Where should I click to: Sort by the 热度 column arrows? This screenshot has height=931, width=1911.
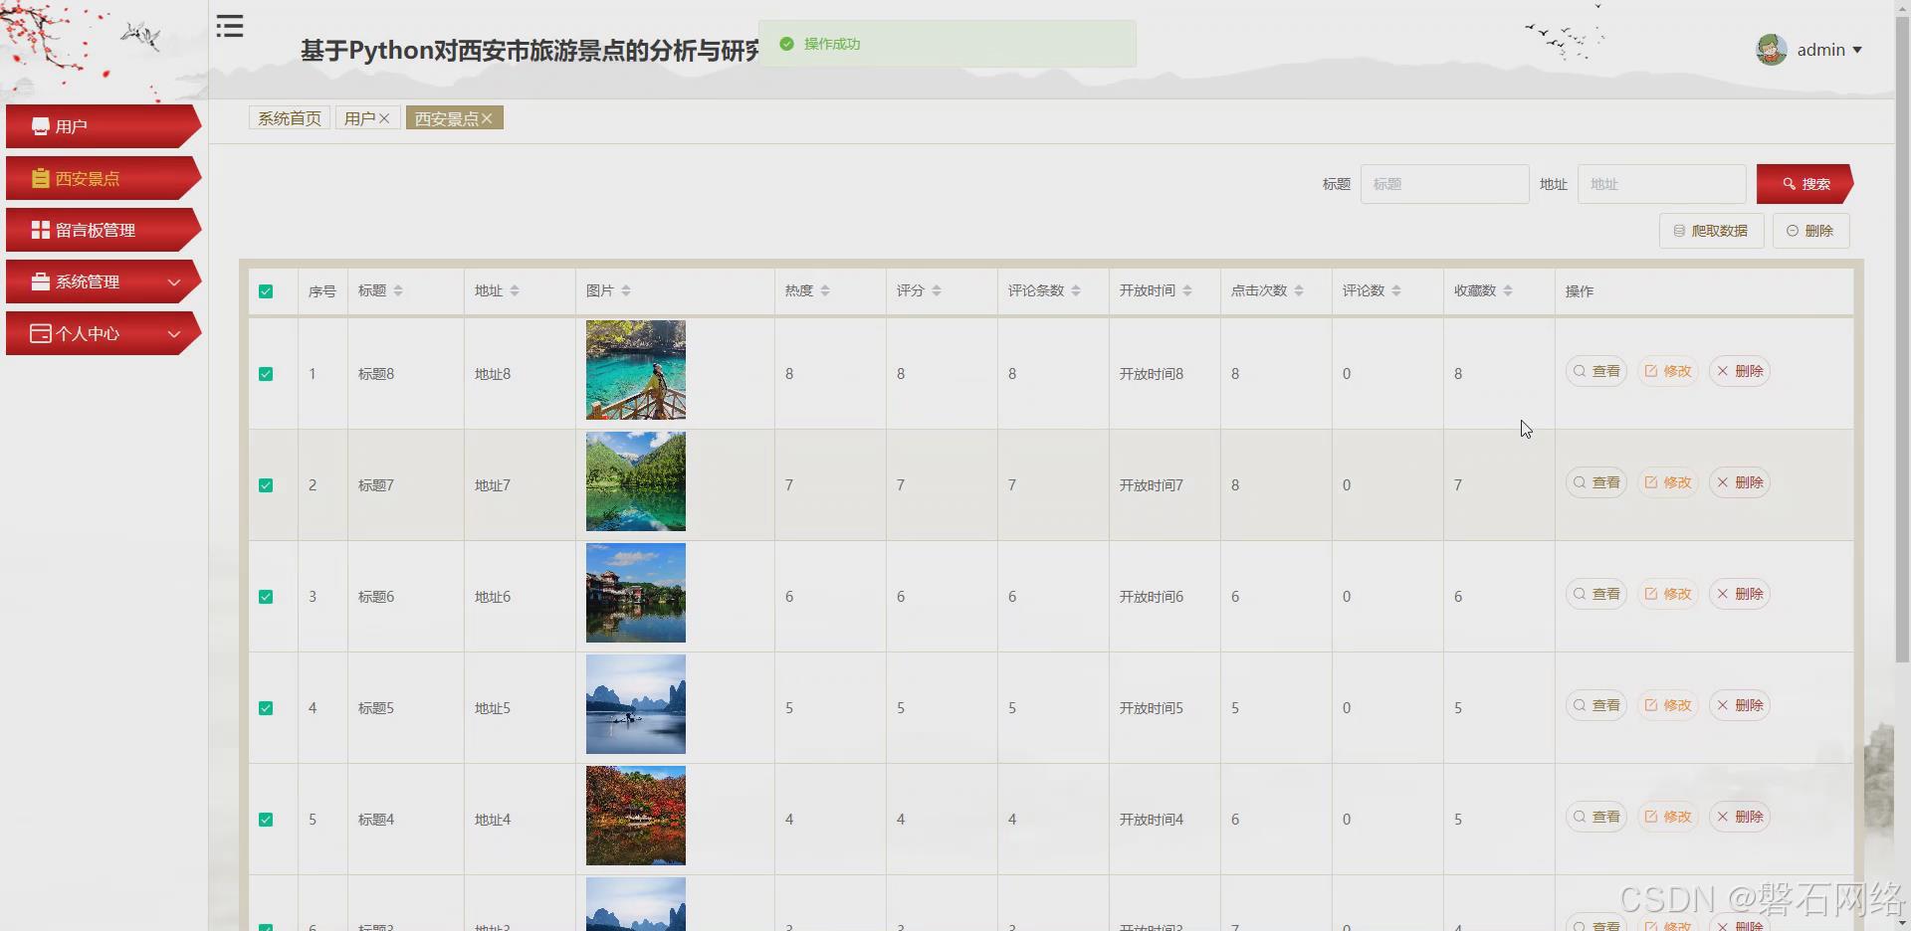click(x=825, y=290)
